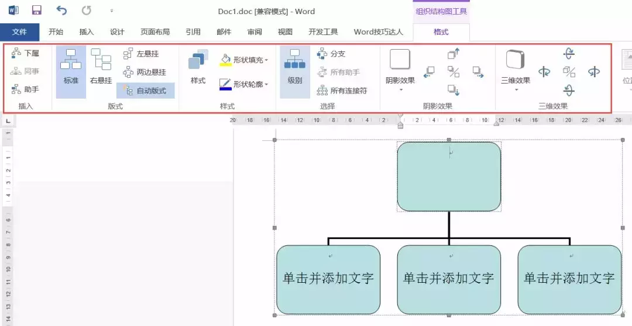Image resolution: width=632 pixels, height=326 pixels.
Task: Insert a 下属 (subordinate) shape
Action: (25, 53)
